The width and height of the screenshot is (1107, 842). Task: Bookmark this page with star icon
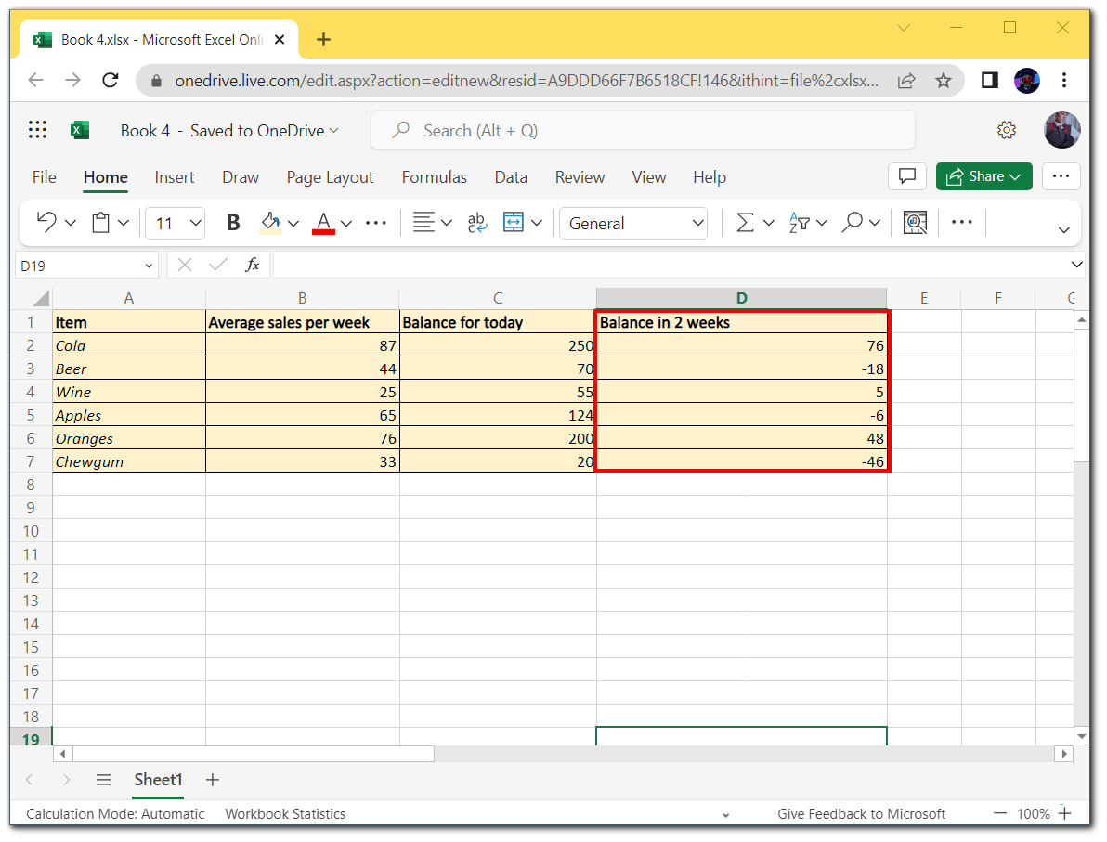(944, 81)
